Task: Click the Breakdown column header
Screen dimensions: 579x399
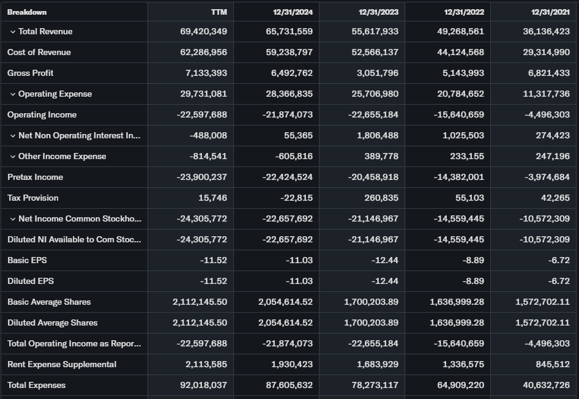Action: (x=27, y=12)
